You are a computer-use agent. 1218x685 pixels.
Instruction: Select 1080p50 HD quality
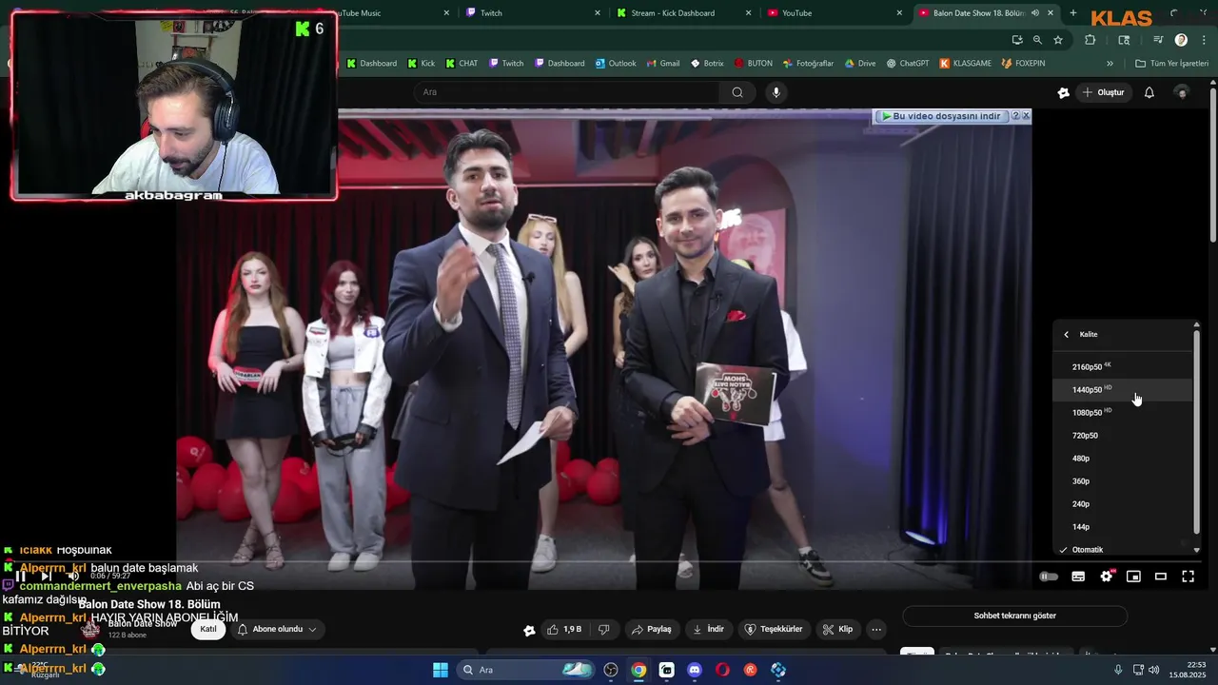(1122, 412)
